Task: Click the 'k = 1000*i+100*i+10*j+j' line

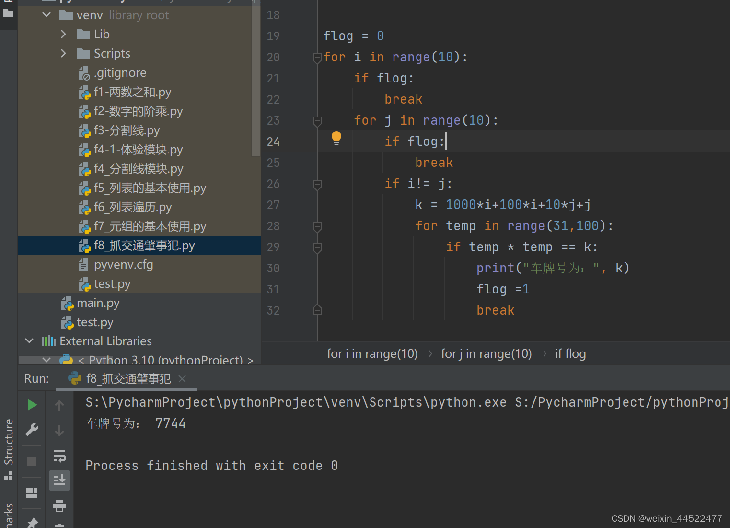Action: tap(503, 205)
